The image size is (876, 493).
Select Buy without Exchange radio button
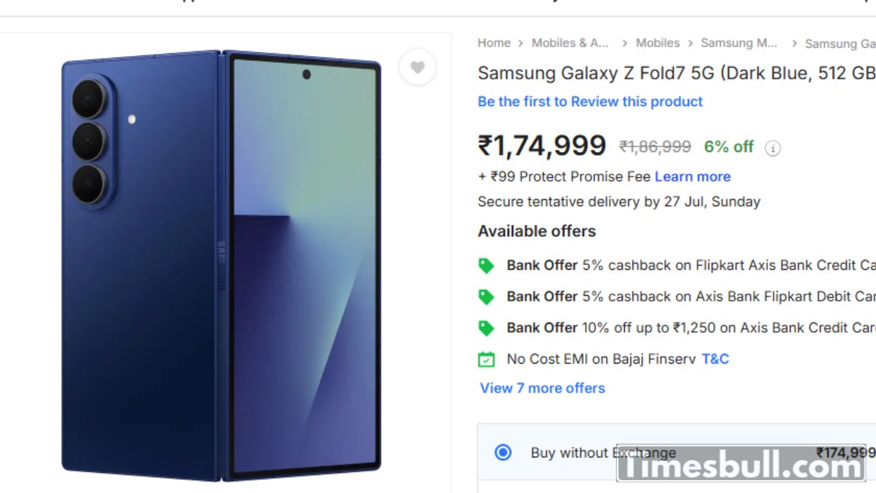pyautogui.click(x=503, y=453)
